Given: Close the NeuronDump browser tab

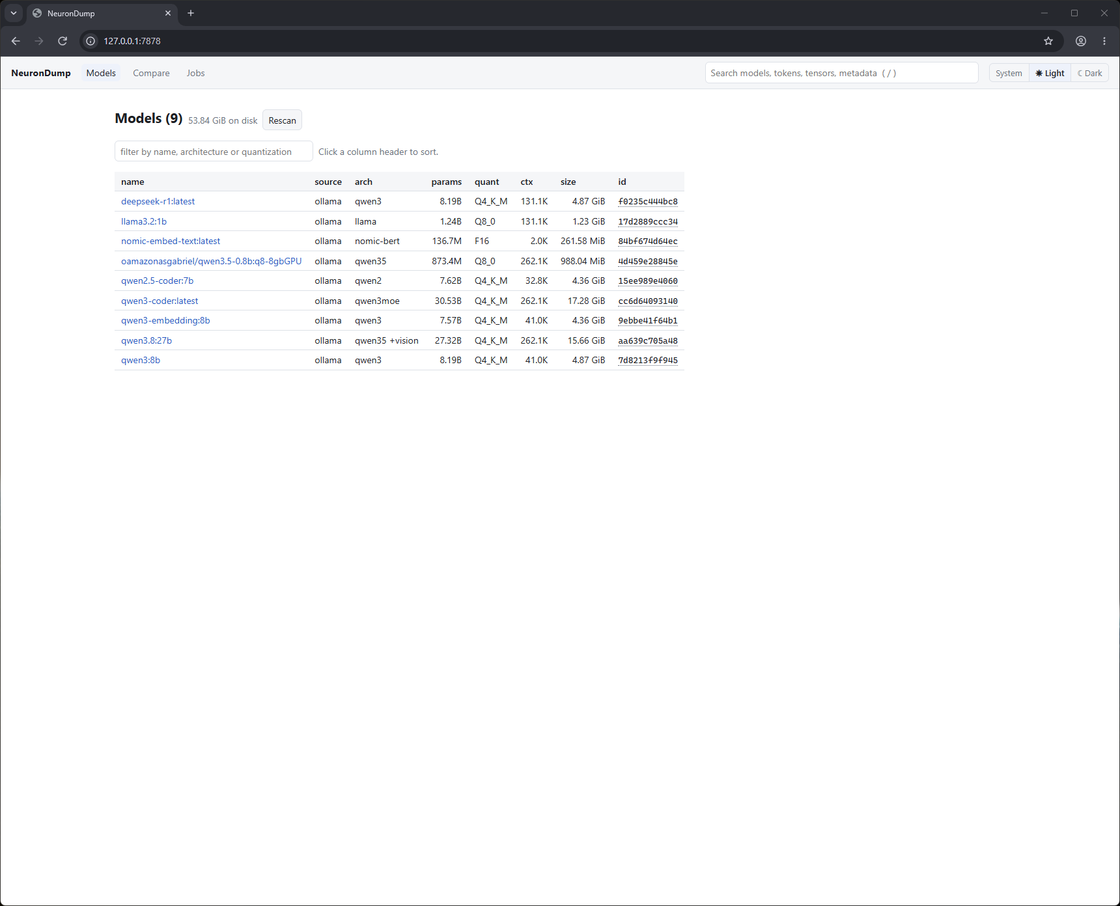Looking at the screenshot, I should coord(168,13).
